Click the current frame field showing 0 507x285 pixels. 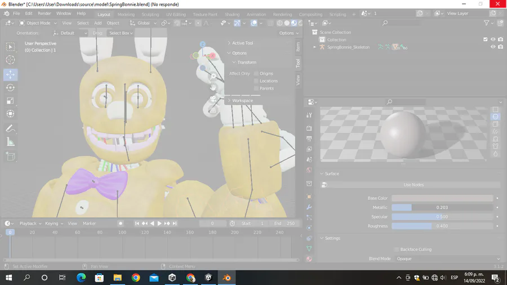pos(212,223)
